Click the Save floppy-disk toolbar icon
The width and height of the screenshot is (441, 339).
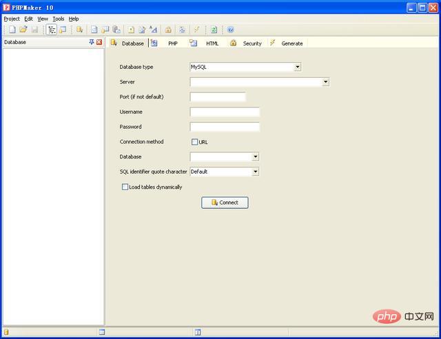pos(34,30)
